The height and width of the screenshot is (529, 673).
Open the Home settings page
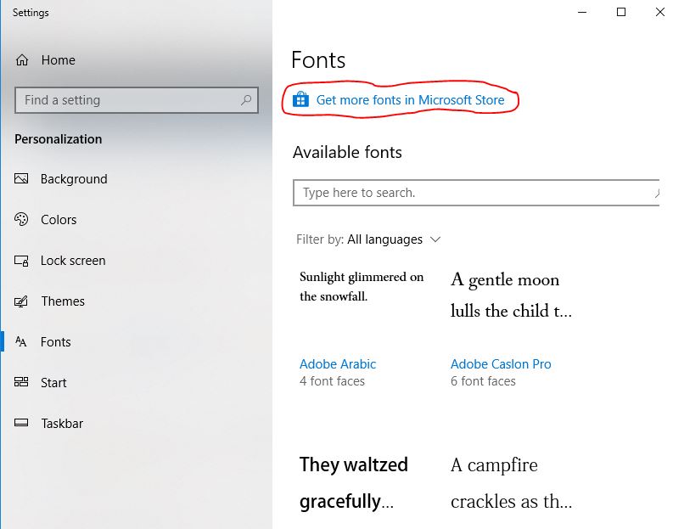click(x=59, y=59)
